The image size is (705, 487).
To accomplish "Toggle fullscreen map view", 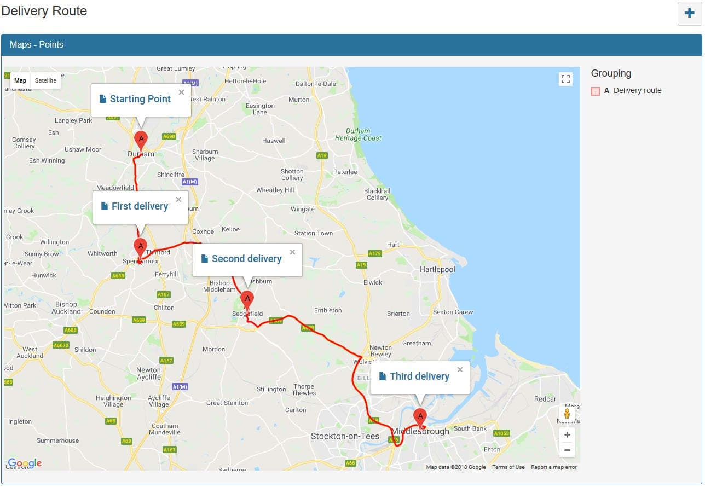I will point(565,79).
